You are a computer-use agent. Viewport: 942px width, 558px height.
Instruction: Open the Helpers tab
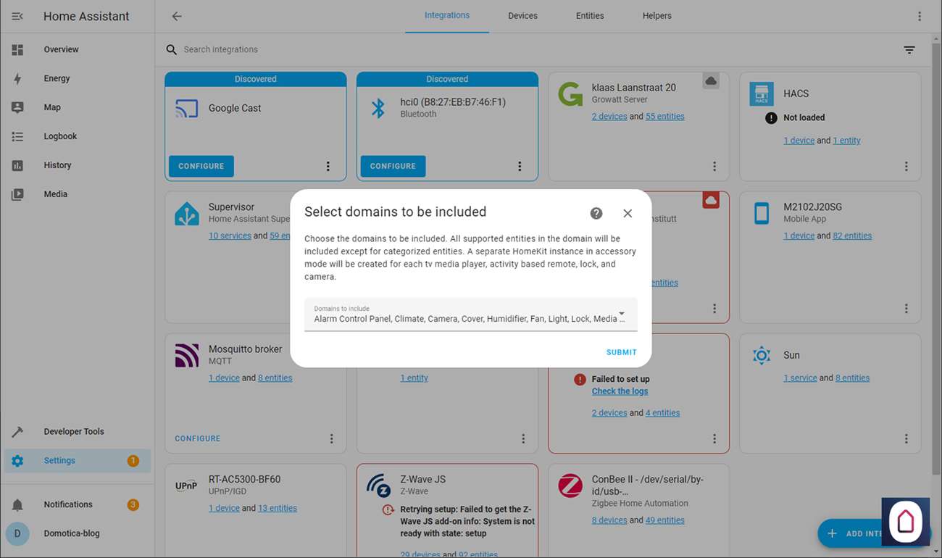point(657,16)
